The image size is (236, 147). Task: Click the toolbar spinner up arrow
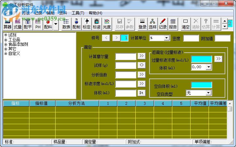(x=225, y=21)
